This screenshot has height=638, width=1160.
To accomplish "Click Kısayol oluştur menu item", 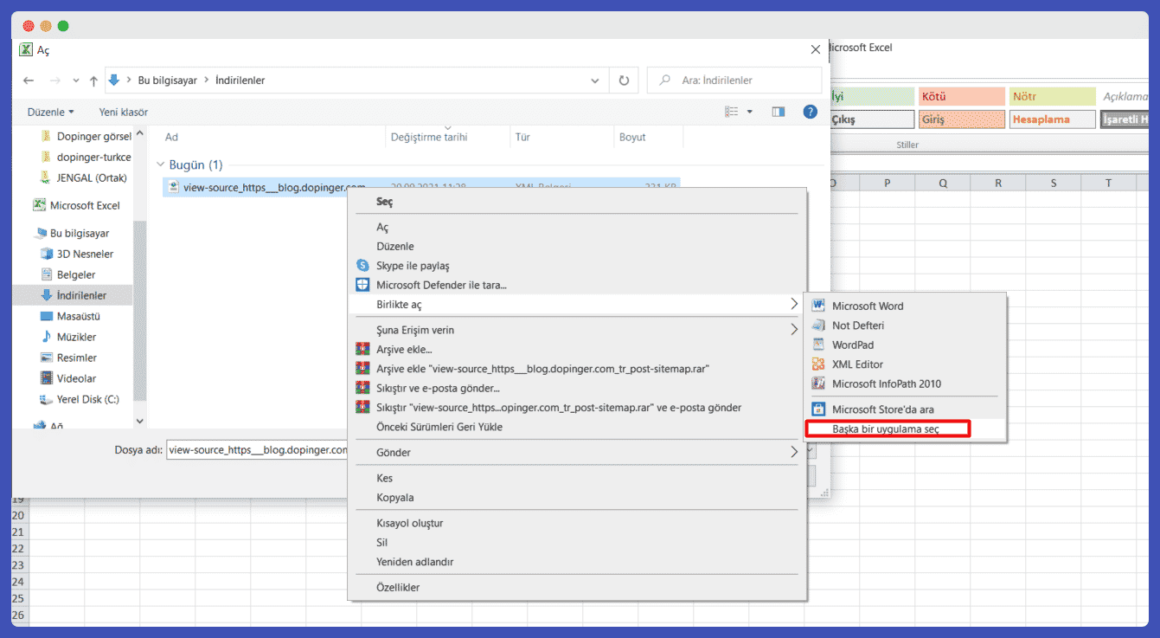I will click(577, 523).
